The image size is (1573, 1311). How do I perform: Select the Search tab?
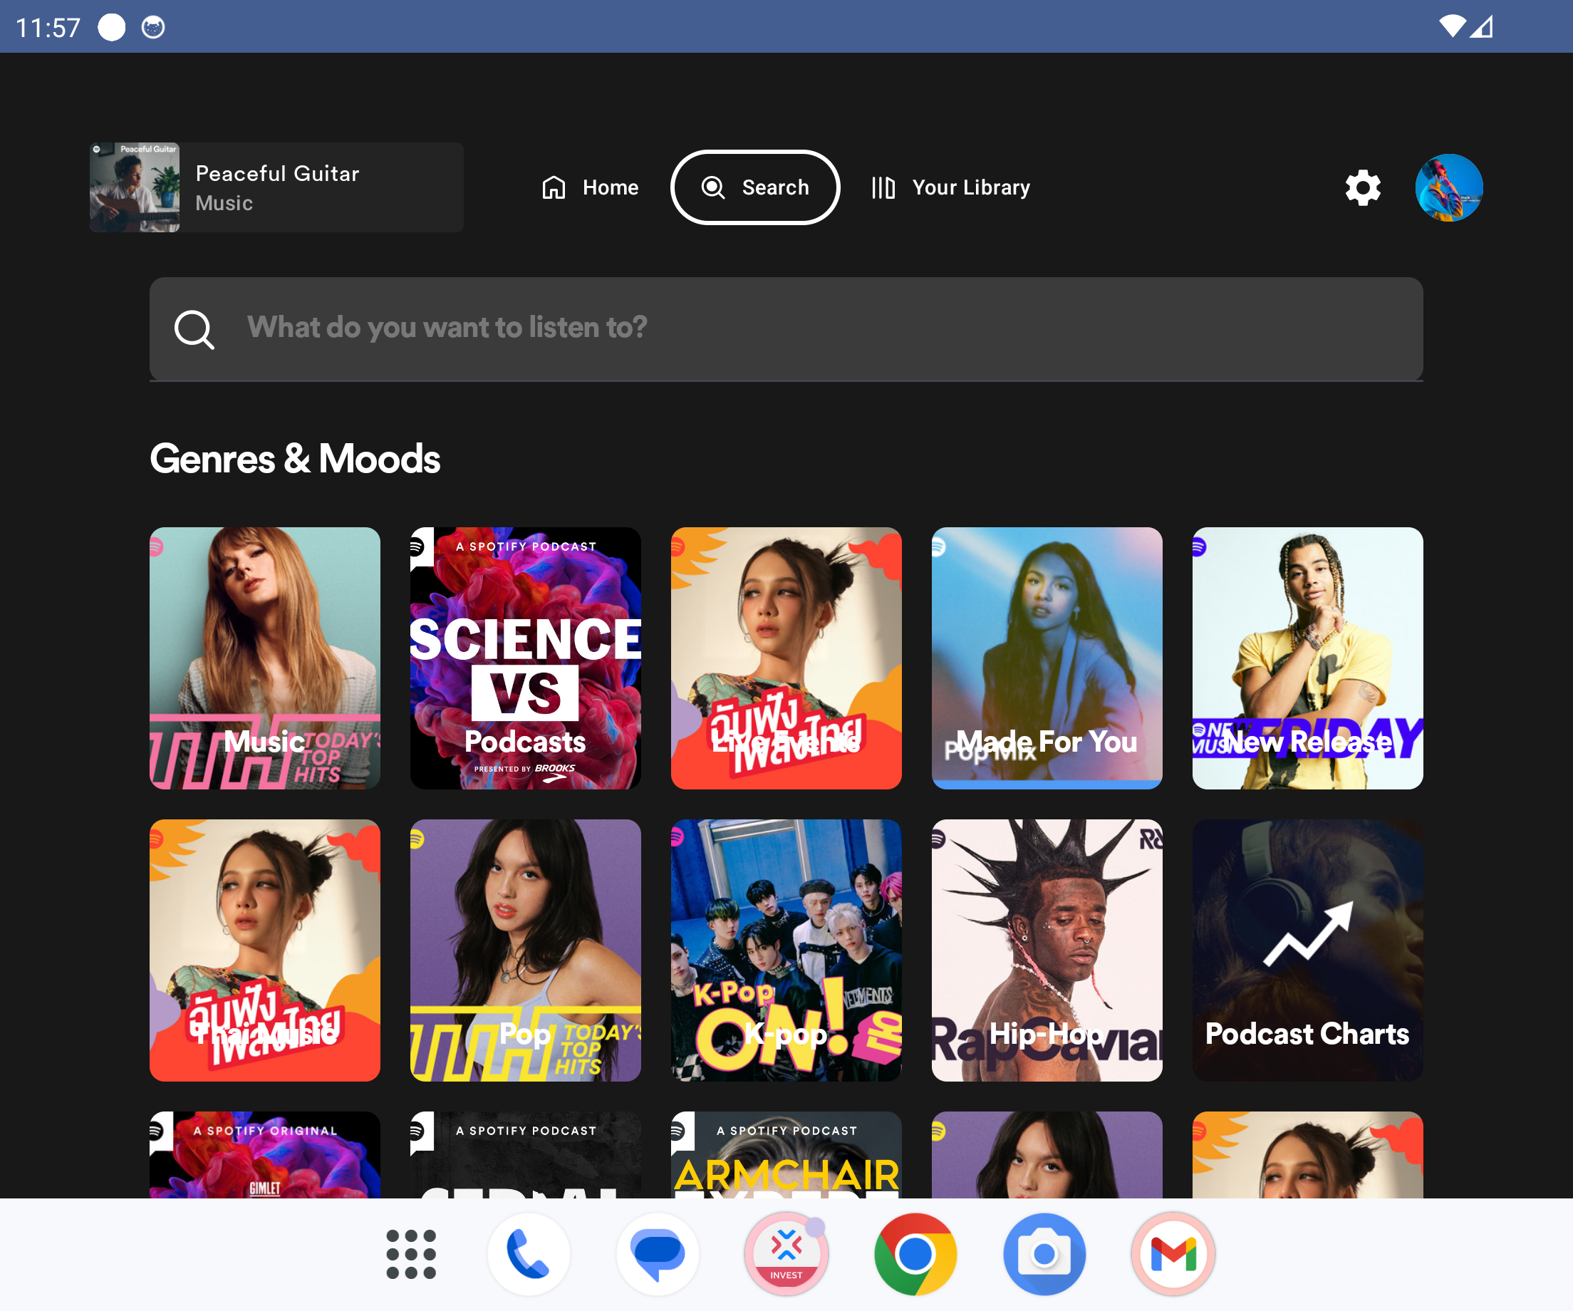pyautogui.click(x=754, y=187)
